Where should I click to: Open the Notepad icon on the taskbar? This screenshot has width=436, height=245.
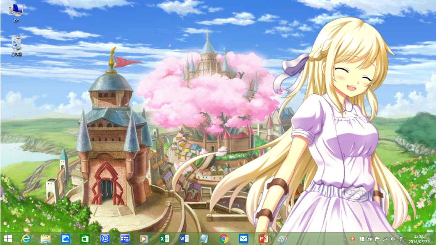(204, 239)
